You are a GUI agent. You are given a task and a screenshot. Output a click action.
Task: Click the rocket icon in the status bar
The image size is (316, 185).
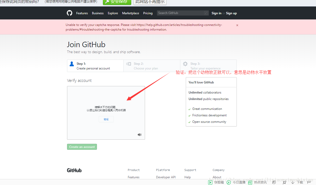[x=285, y=182]
